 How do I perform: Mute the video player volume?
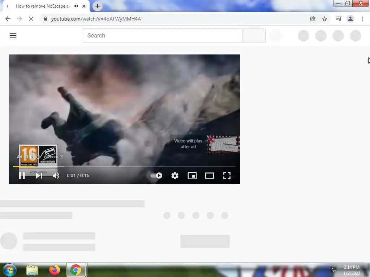click(x=56, y=176)
